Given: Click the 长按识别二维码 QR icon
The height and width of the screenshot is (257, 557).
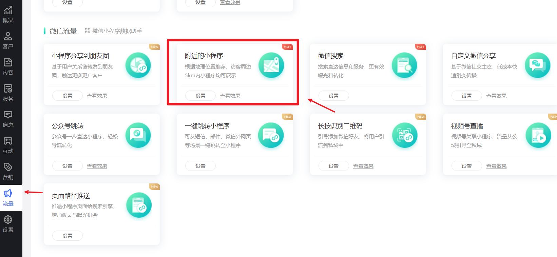Looking at the screenshot, I should click(404, 135).
